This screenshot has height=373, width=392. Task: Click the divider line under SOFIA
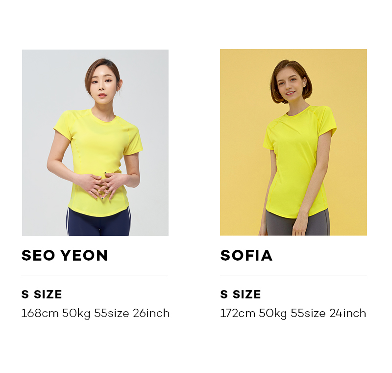tap(294, 275)
